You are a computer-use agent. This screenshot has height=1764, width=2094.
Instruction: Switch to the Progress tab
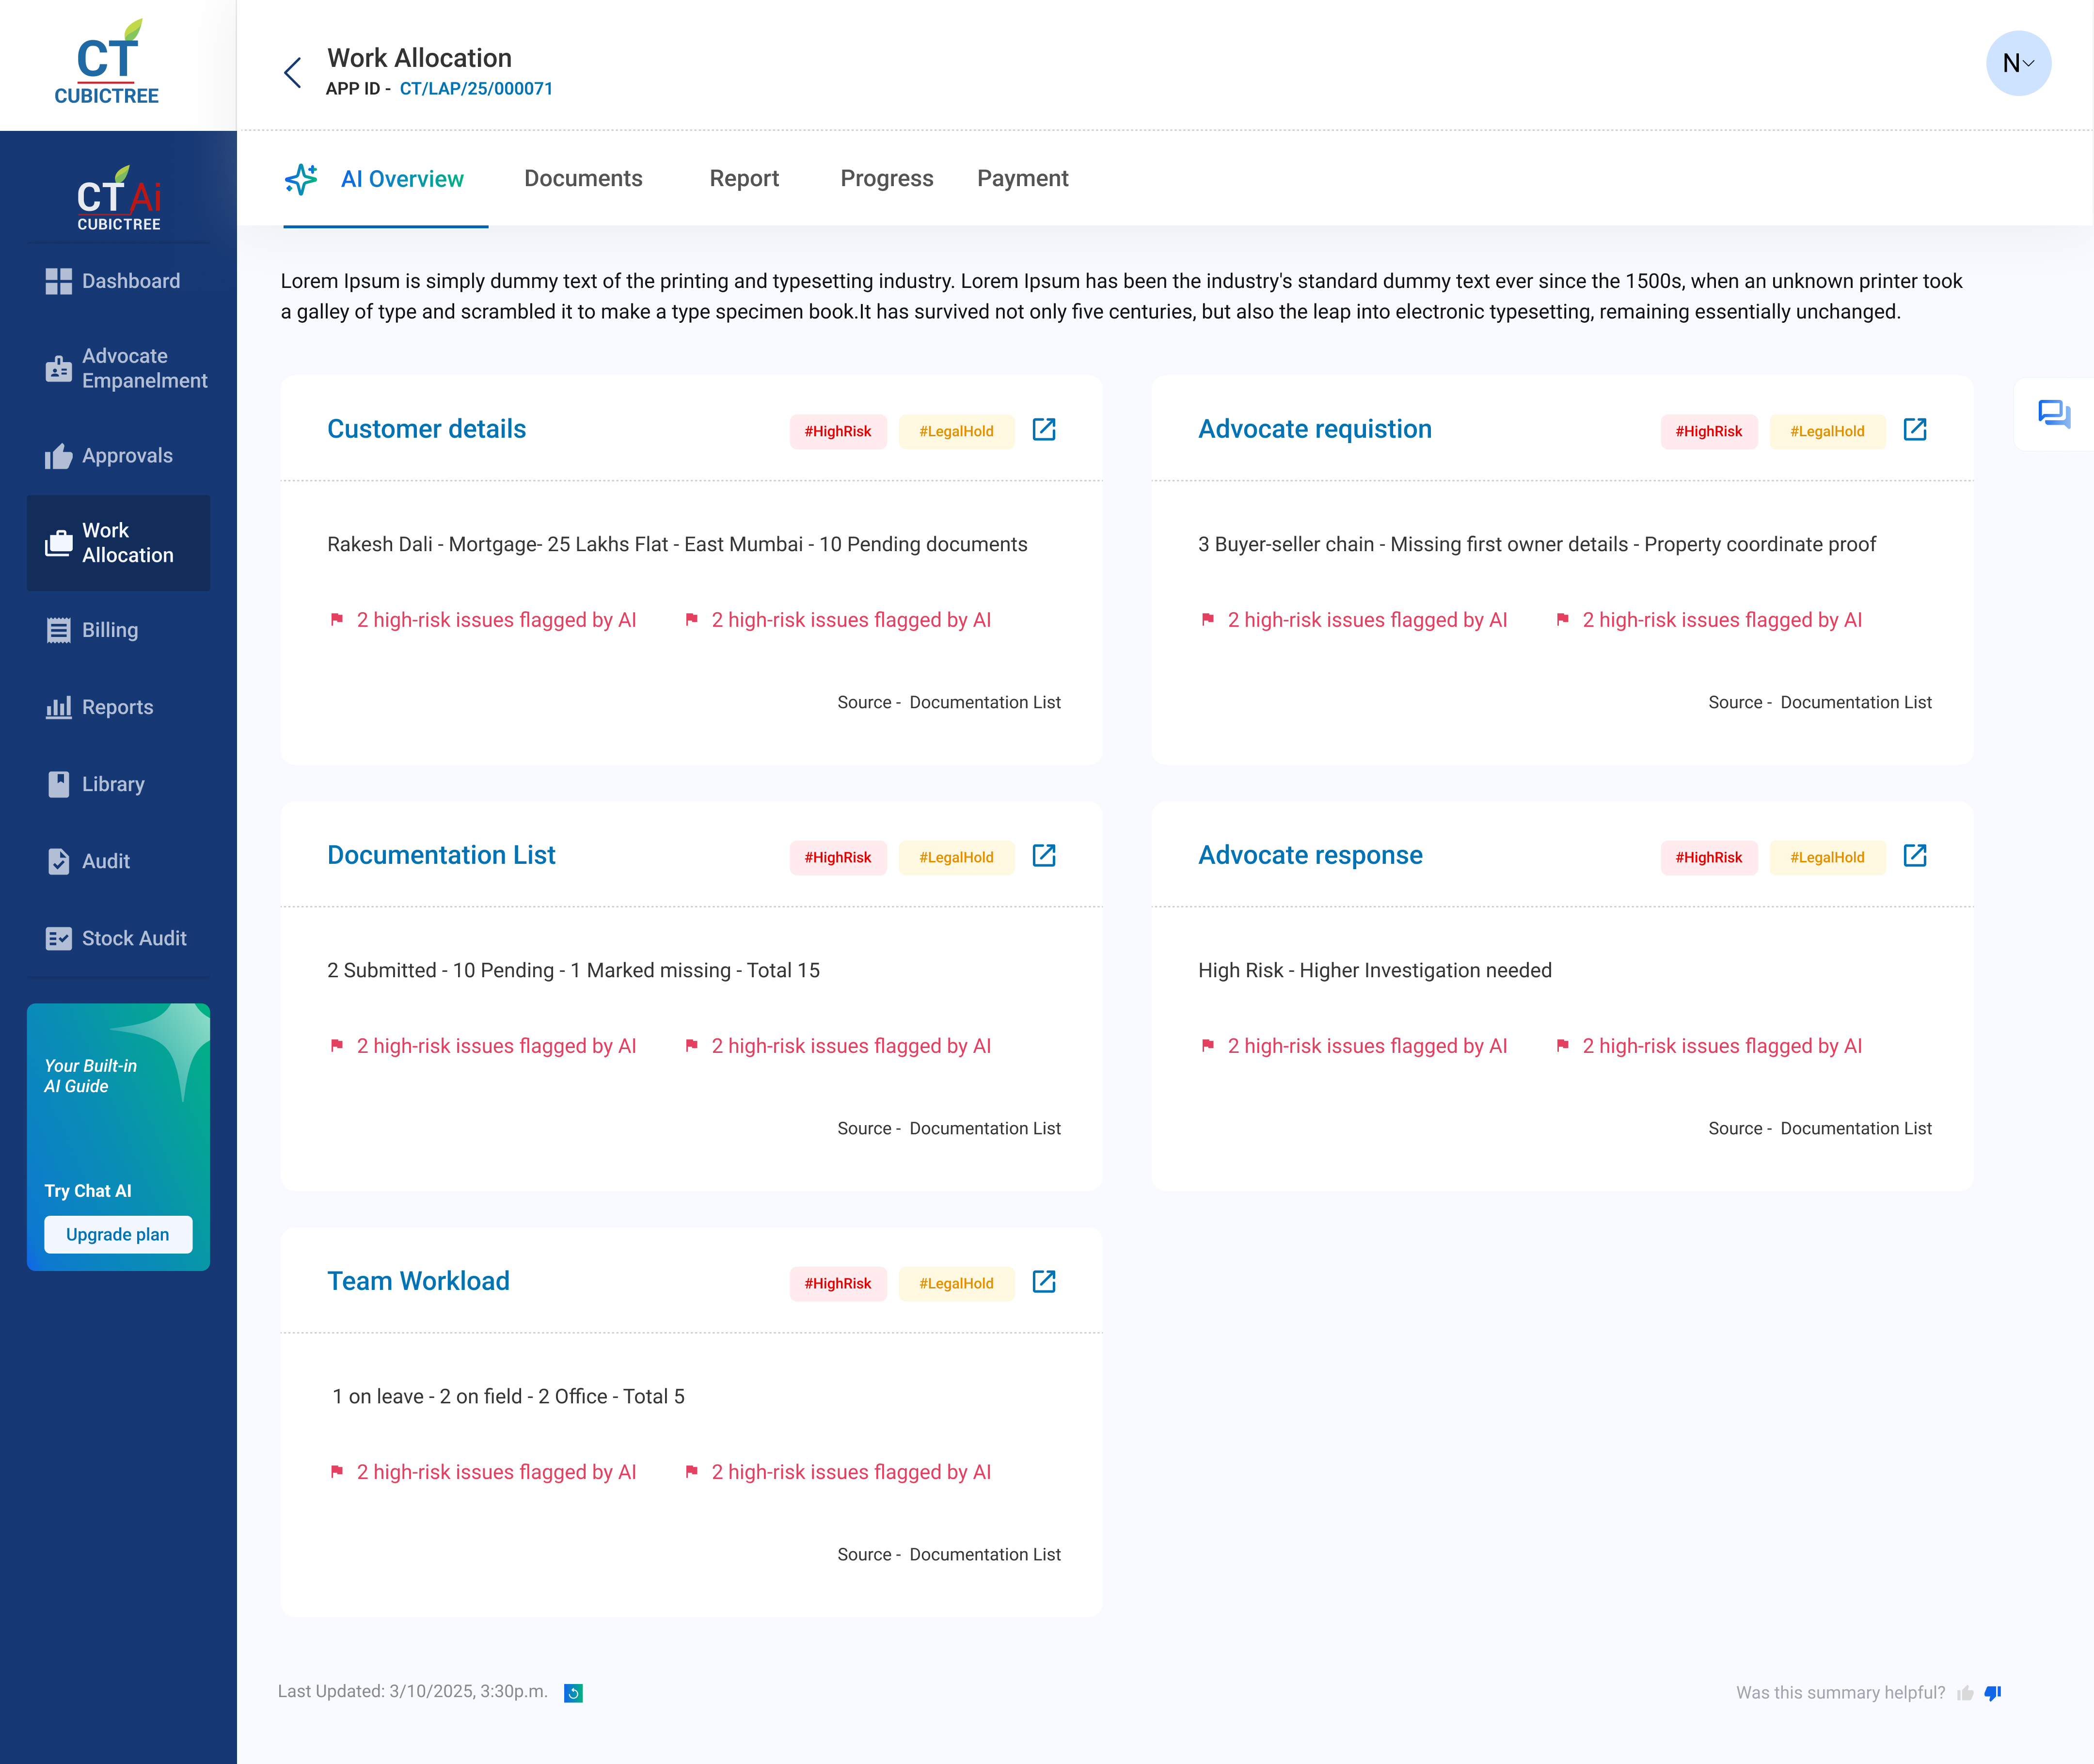point(886,178)
